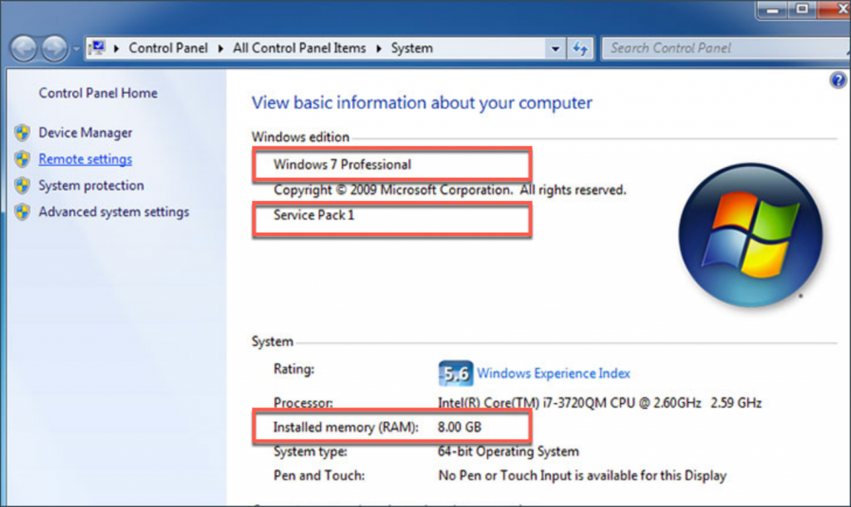
Task: Open the address bar history dropdown arrow
Action: tap(555, 47)
